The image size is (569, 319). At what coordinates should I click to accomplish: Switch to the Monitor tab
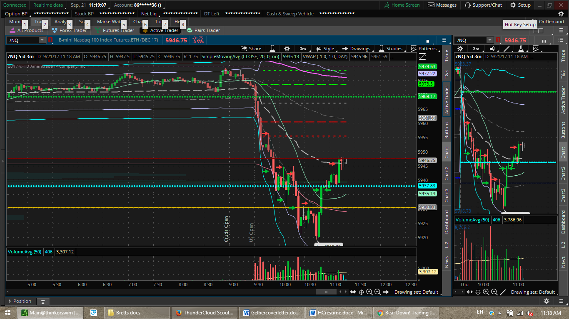click(17, 22)
